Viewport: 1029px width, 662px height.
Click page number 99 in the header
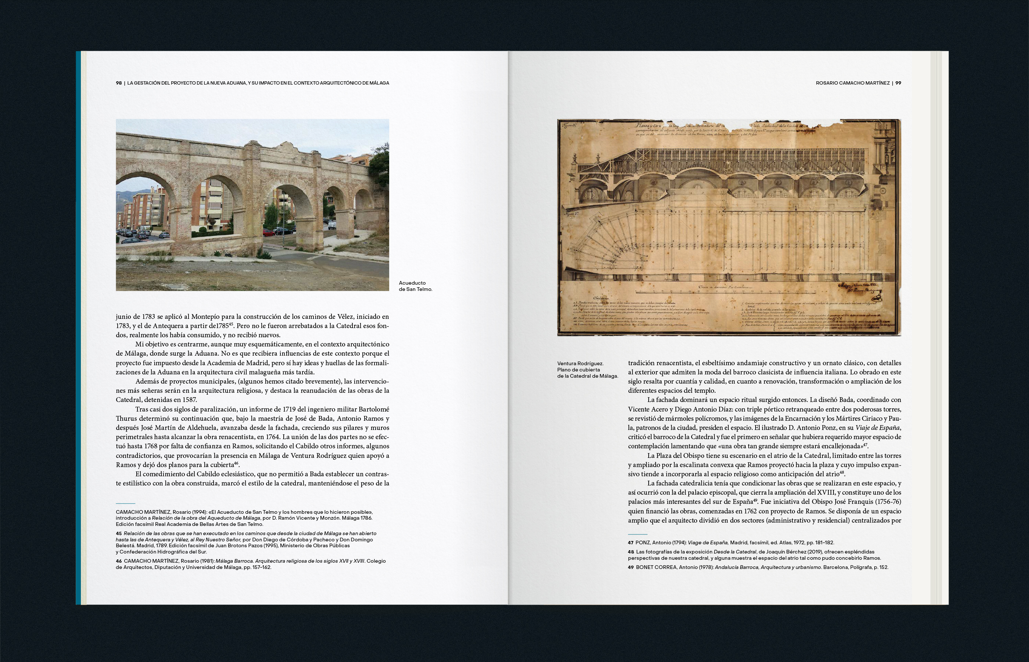[x=898, y=83]
